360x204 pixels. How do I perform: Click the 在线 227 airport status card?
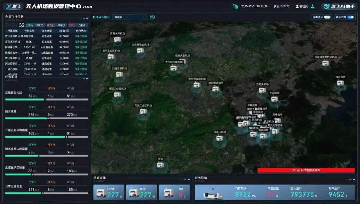pos(141,192)
